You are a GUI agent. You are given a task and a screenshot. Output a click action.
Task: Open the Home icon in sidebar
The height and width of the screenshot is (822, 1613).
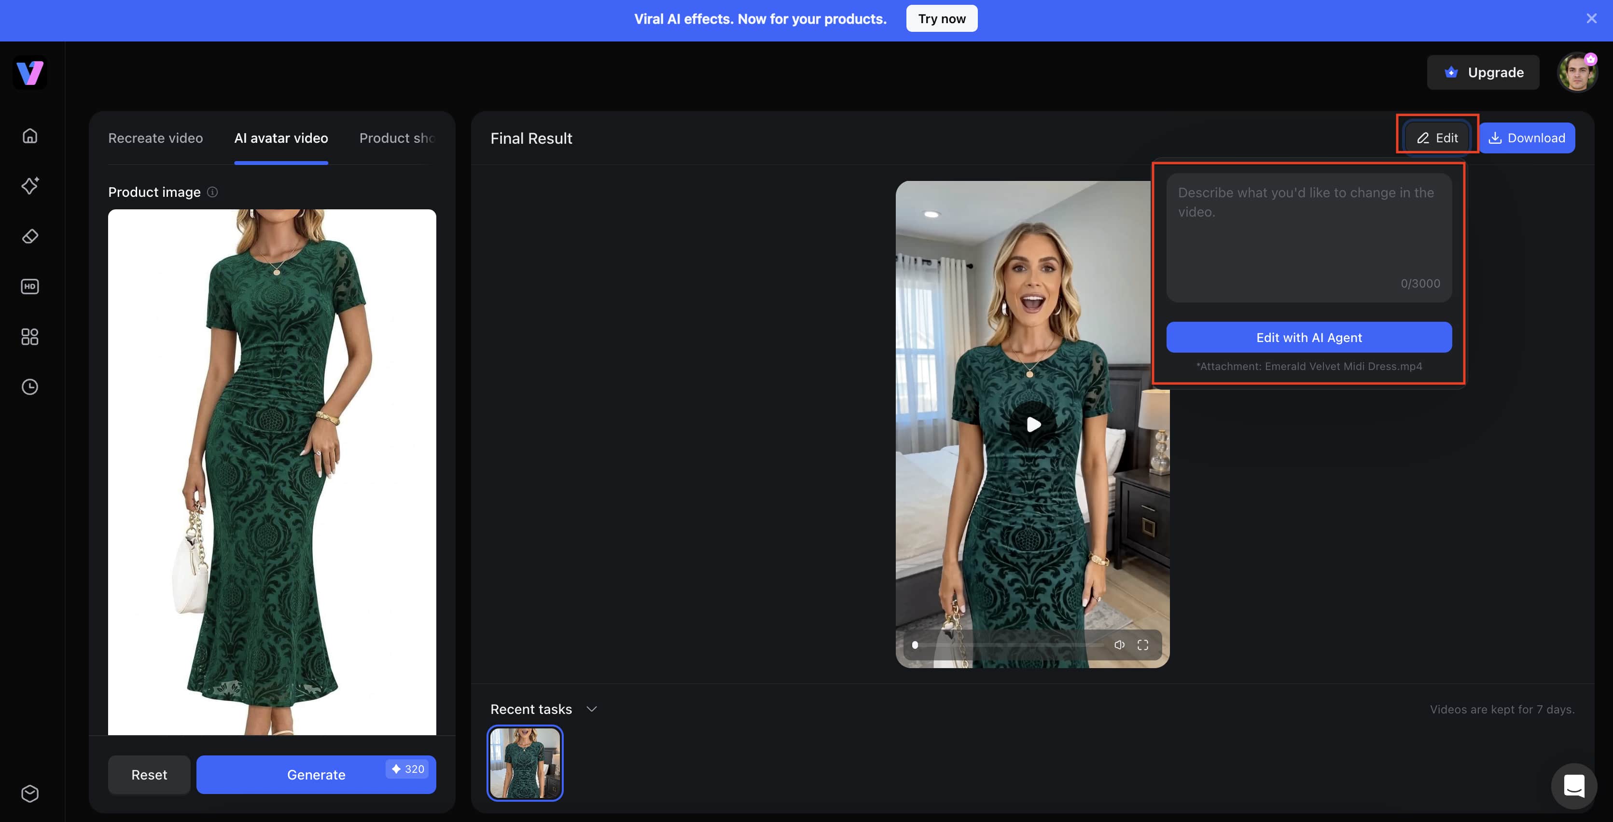pyautogui.click(x=29, y=135)
